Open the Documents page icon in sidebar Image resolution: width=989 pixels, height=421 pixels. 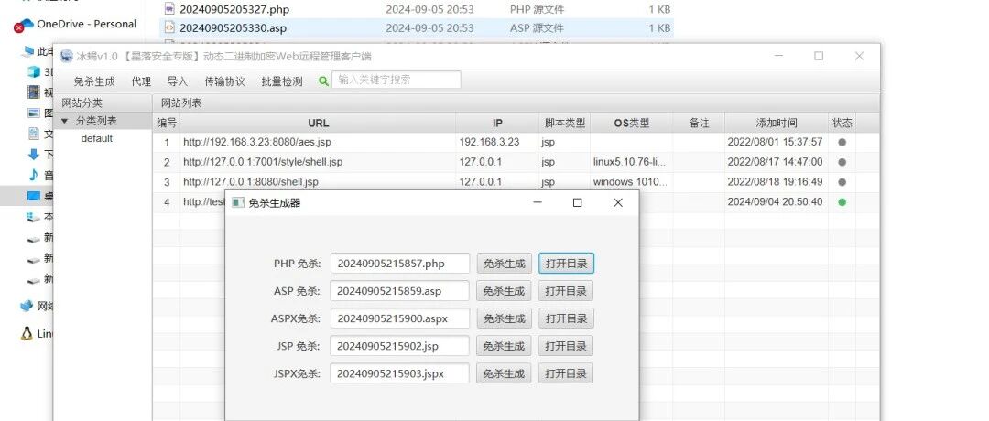pos(34,134)
